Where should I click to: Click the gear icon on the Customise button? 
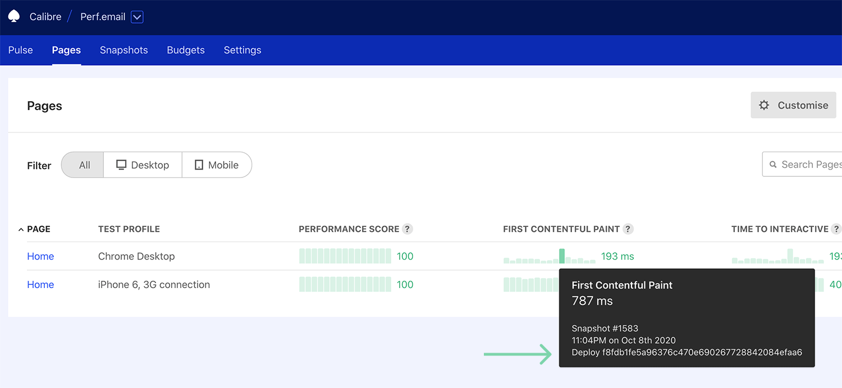764,105
